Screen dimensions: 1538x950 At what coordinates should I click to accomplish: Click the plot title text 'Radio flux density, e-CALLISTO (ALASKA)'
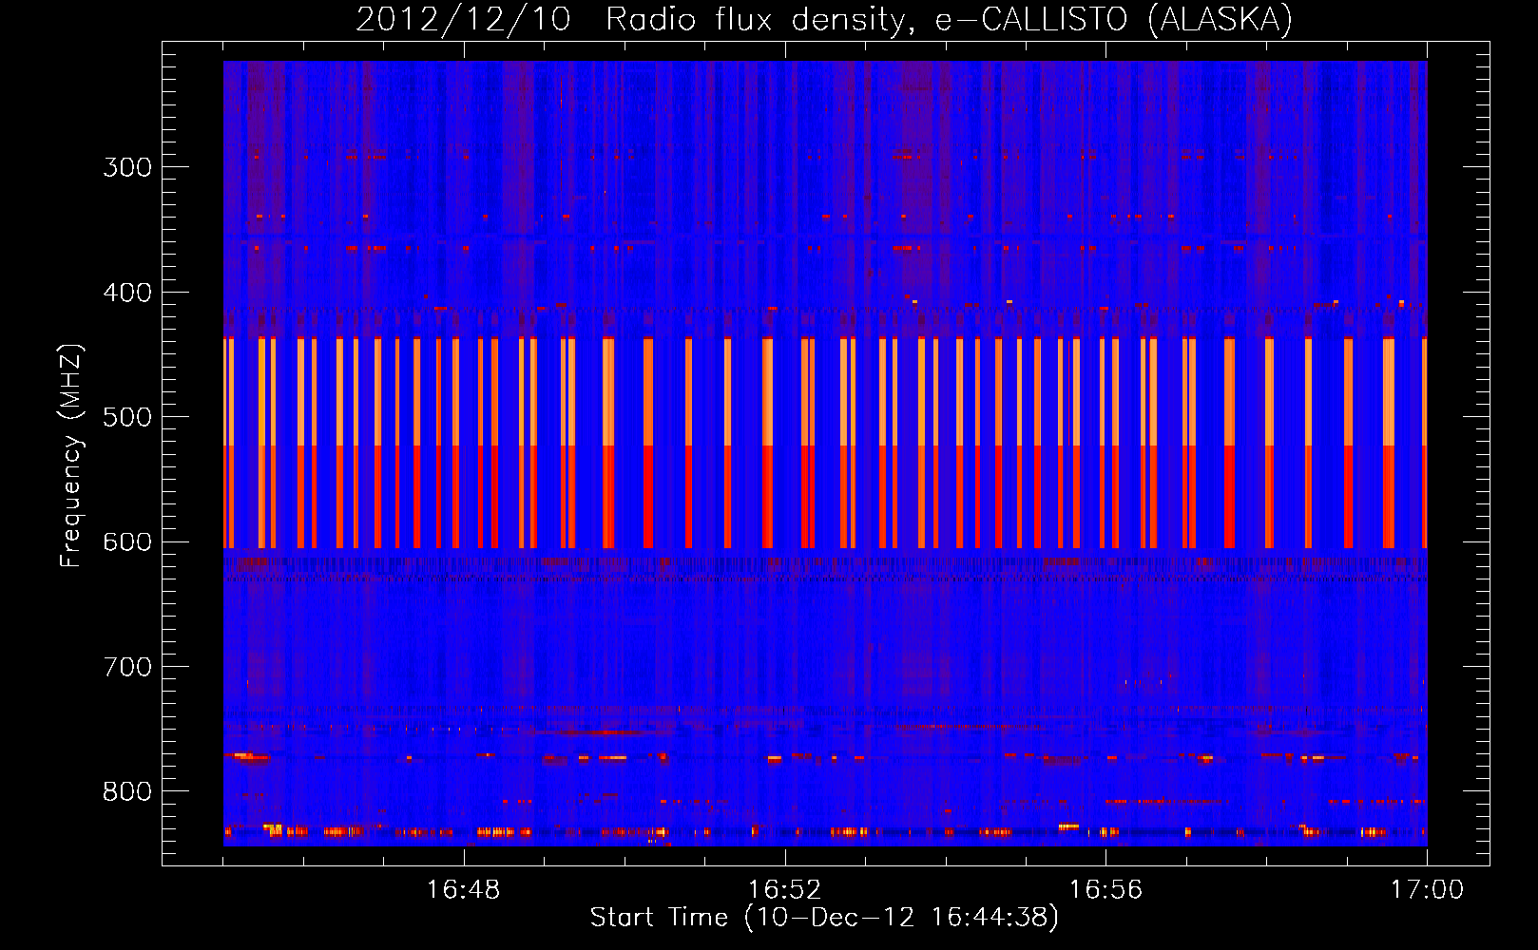949,20
